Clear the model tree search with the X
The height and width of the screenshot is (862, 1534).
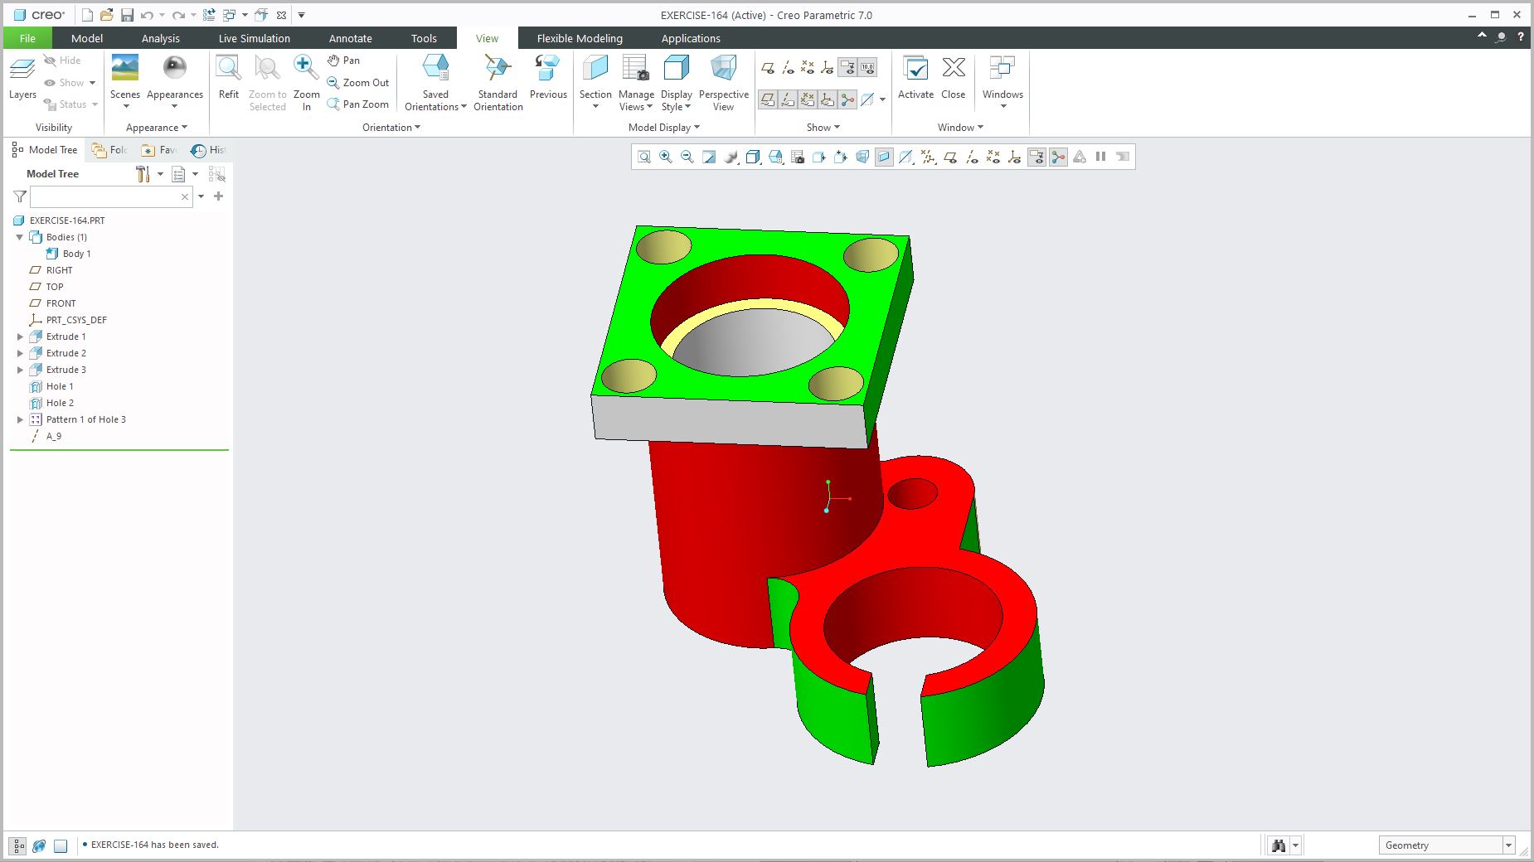pyautogui.click(x=185, y=196)
